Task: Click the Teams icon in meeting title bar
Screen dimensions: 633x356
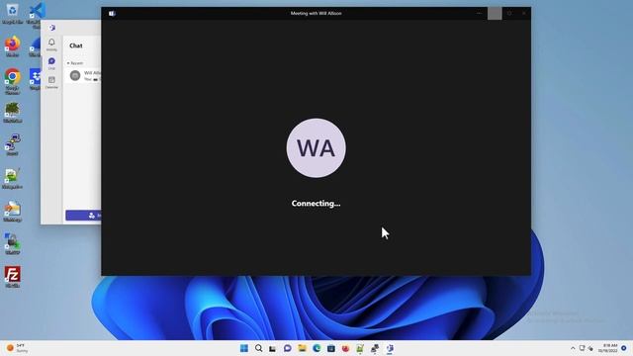Action: pyautogui.click(x=112, y=13)
